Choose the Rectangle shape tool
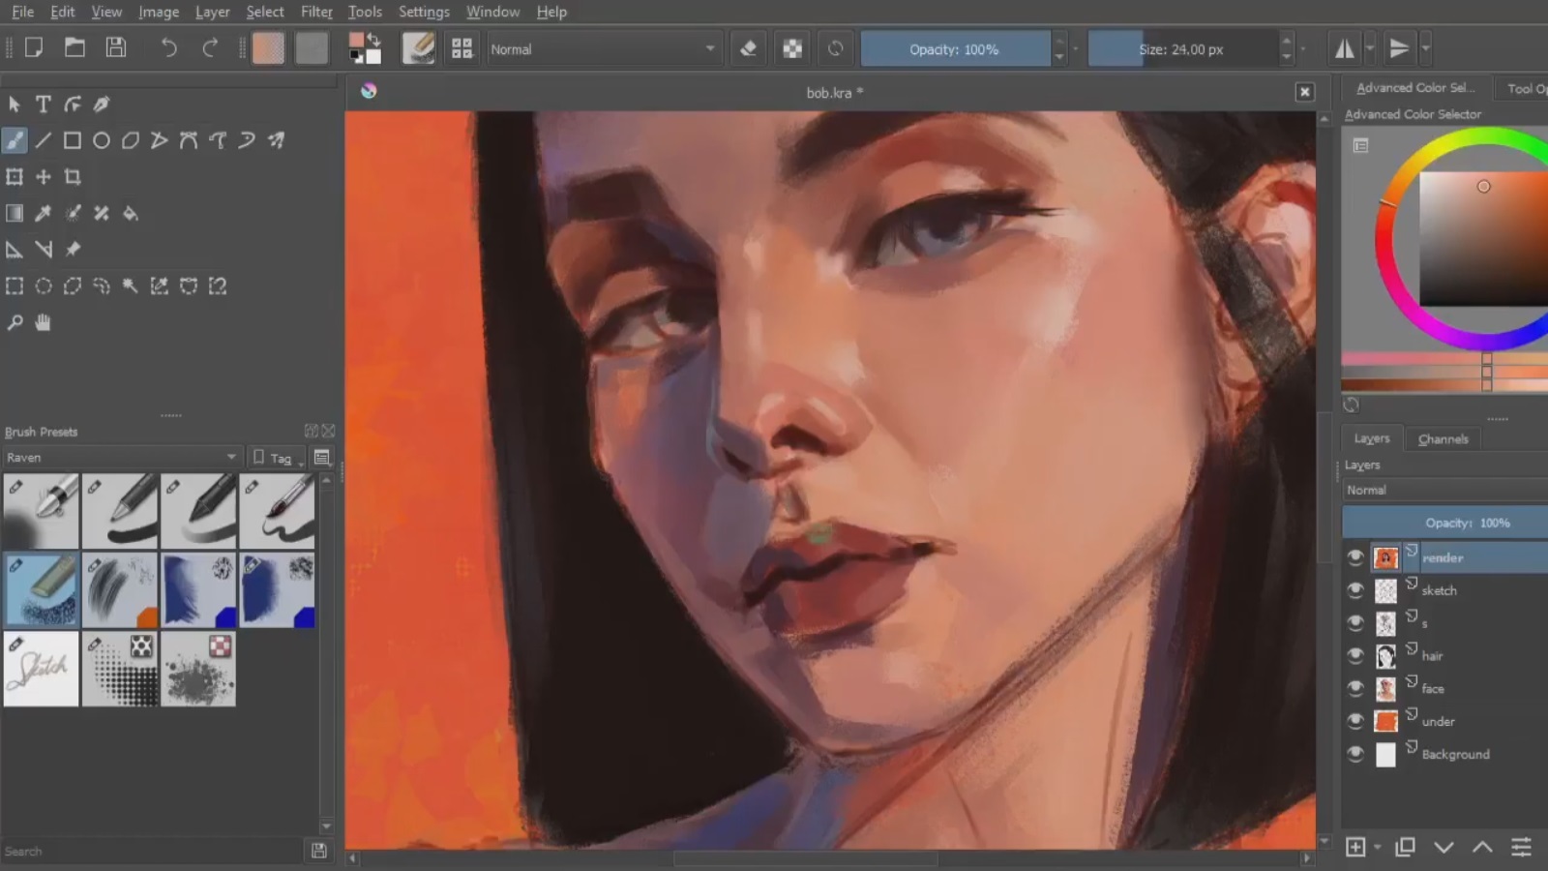 click(x=73, y=140)
